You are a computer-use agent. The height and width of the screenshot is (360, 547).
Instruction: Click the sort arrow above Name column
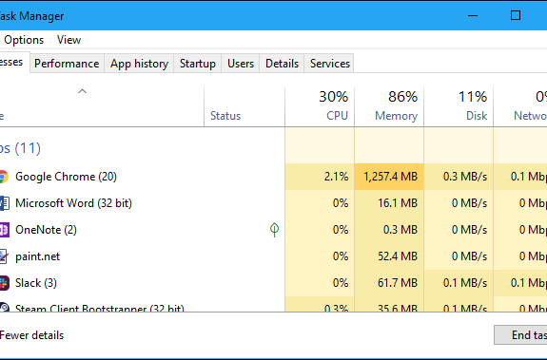point(82,91)
